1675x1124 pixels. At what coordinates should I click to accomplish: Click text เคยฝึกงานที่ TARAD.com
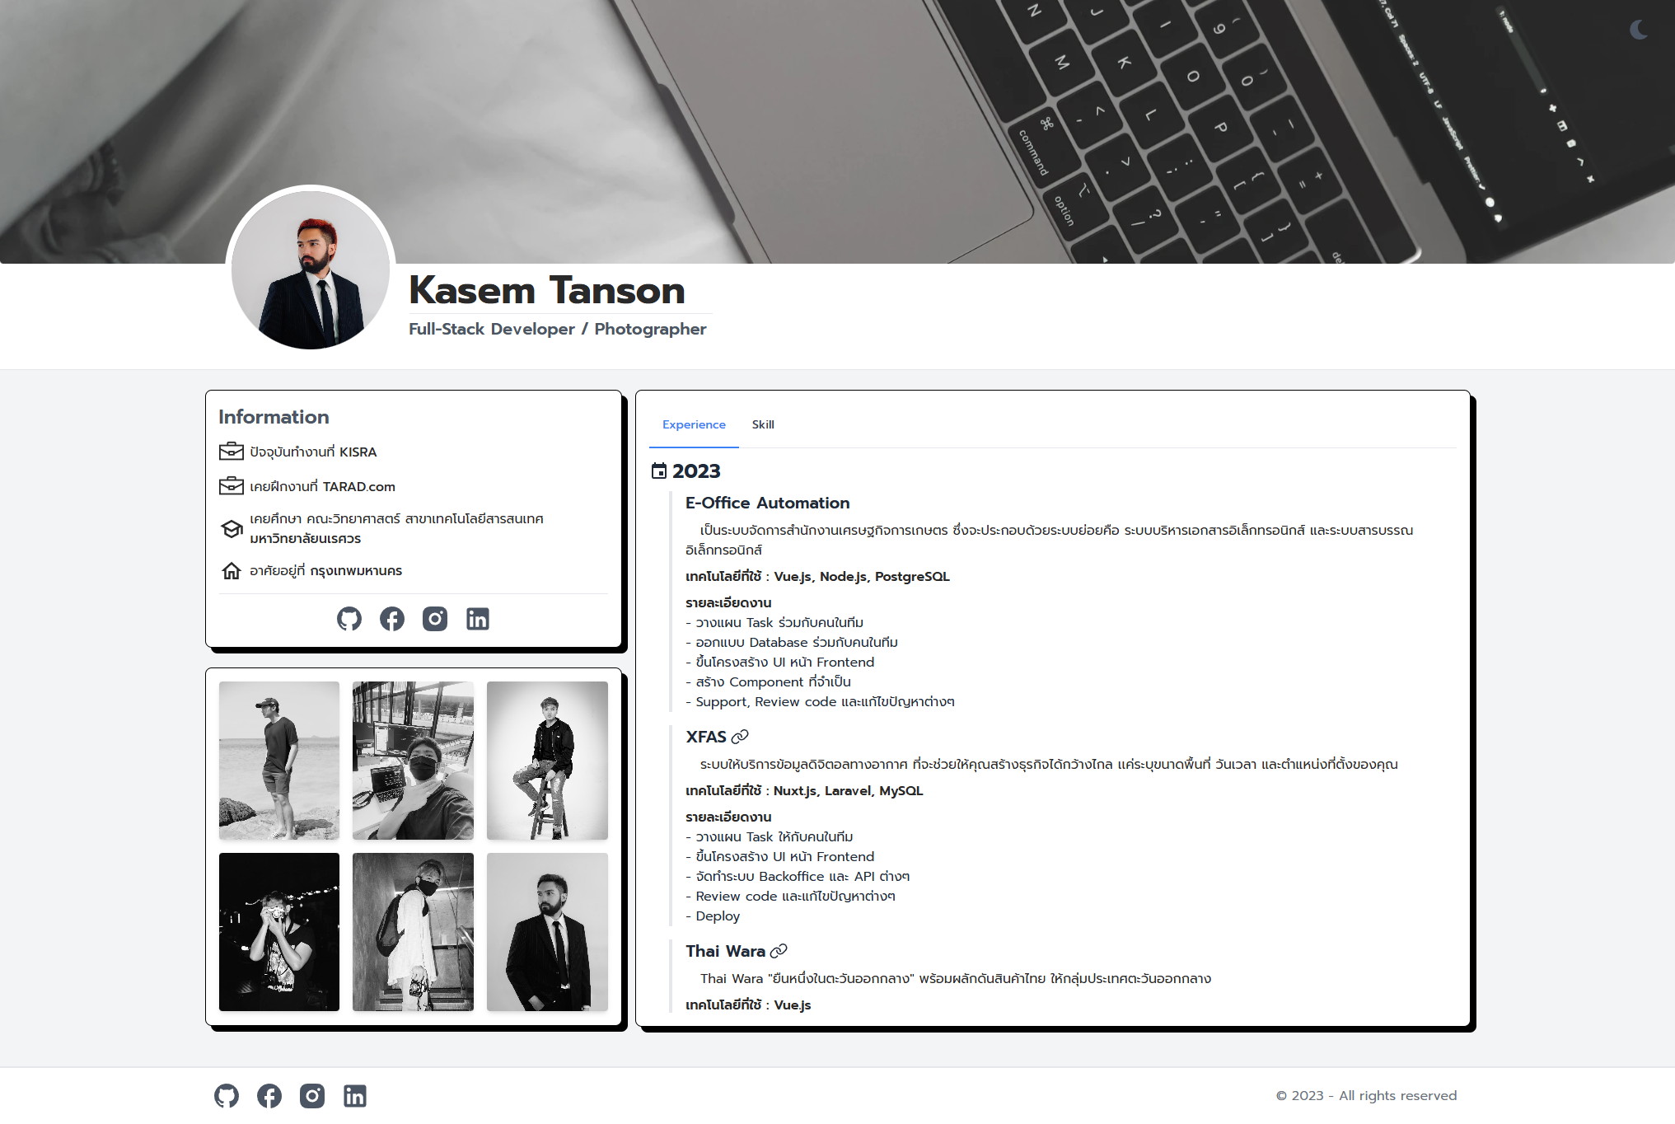tap(322, 486)
